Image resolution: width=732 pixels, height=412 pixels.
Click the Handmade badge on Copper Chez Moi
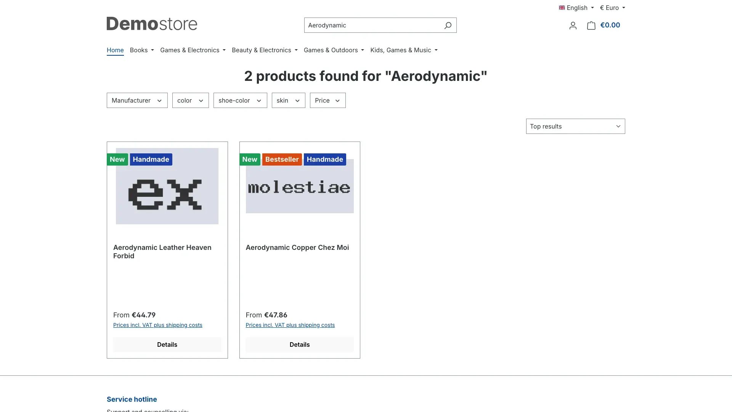325,159
